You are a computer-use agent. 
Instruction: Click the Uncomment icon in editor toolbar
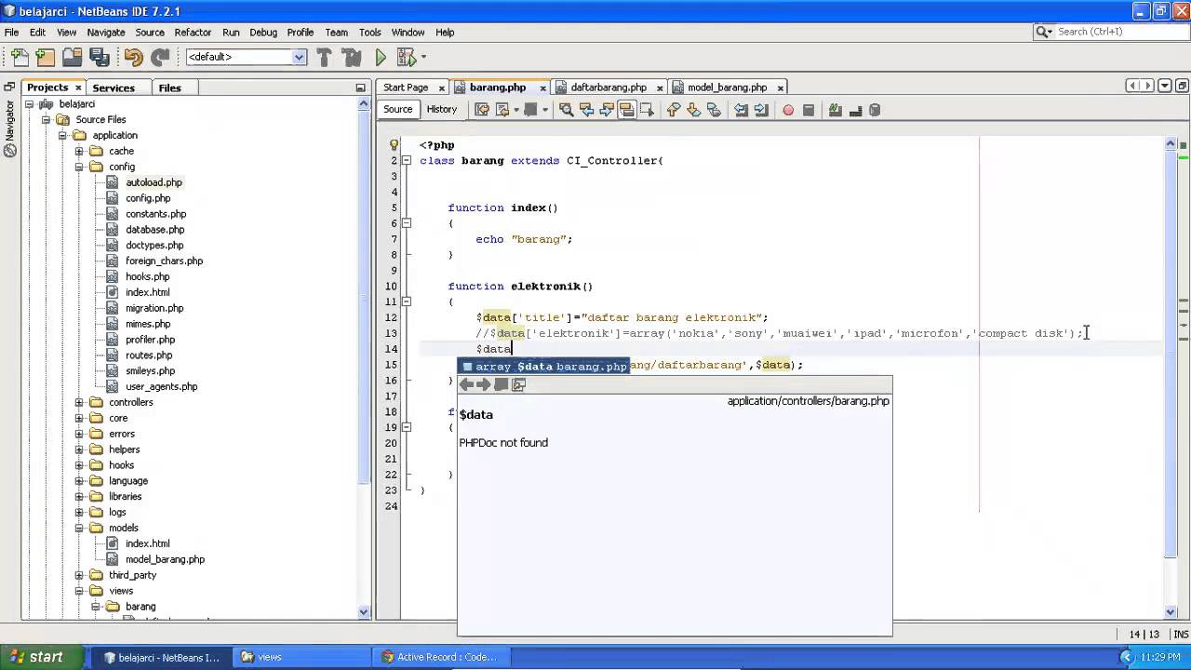(x=855, y=110)
